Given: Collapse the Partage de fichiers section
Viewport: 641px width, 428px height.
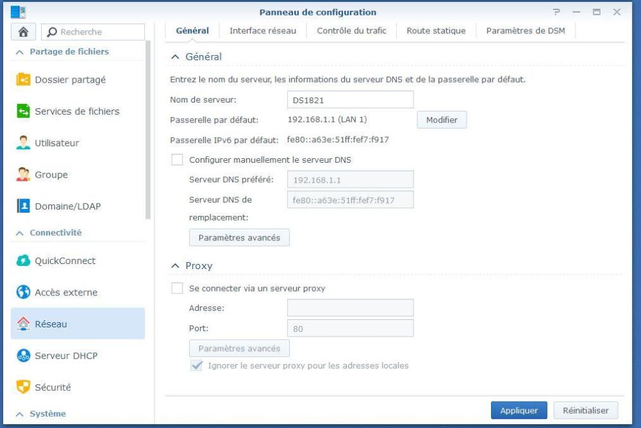Looking at the screenshot, I should [19, 52].
